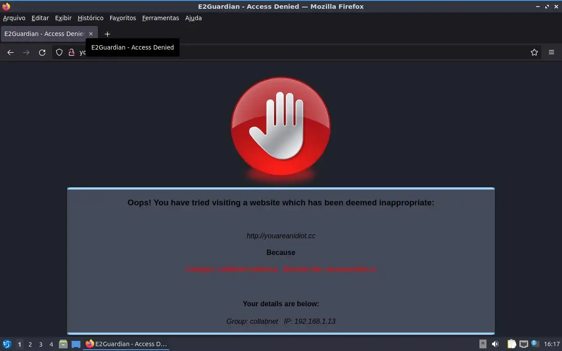562x351 pixels.
Task: Open the removable media eject tray icon
Action: pyautogui.click(x=483, y=344)
